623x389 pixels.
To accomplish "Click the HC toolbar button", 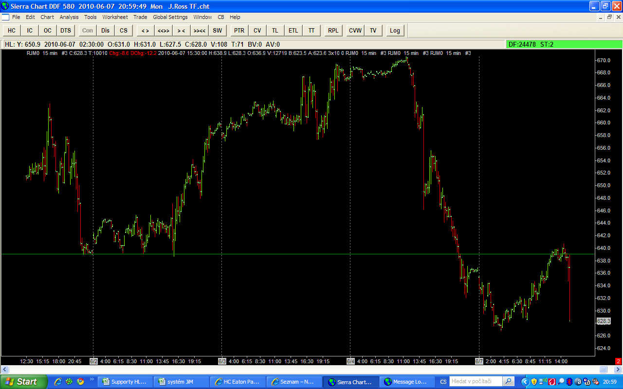I will click(12, 30).
